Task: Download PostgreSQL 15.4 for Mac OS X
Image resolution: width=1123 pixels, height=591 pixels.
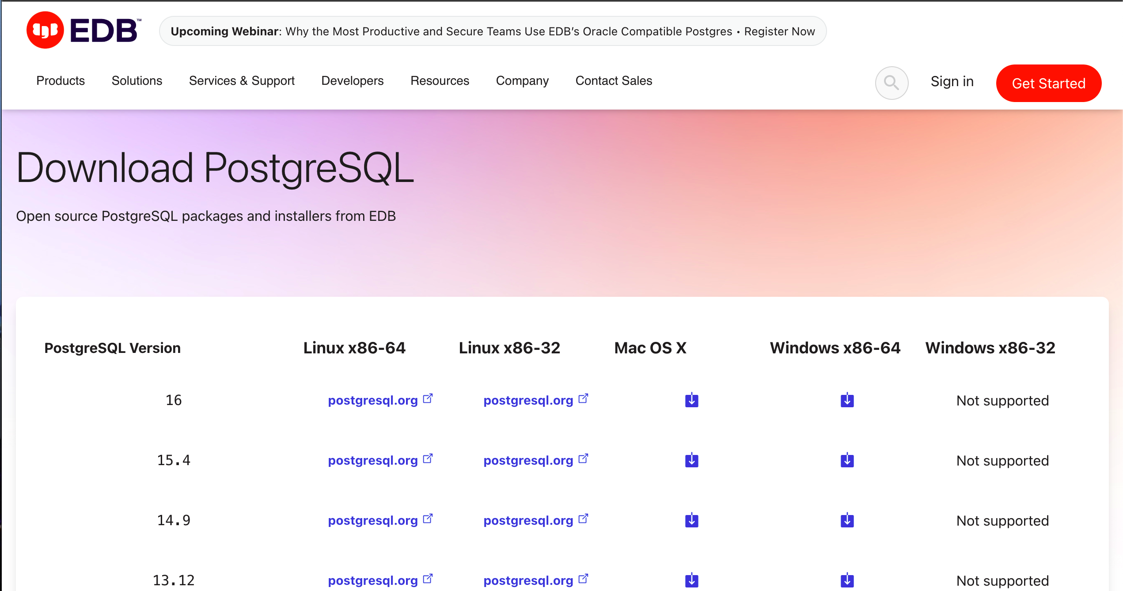Action: [691, 460]
